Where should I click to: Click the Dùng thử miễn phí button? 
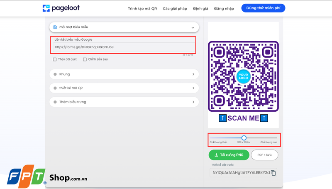pos(263,8)
